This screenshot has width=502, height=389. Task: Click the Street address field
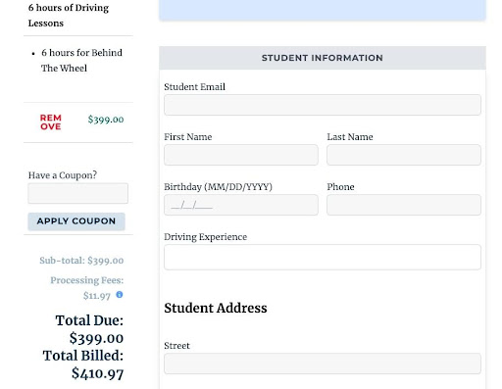pyautogui.click(x=323, y=364)
